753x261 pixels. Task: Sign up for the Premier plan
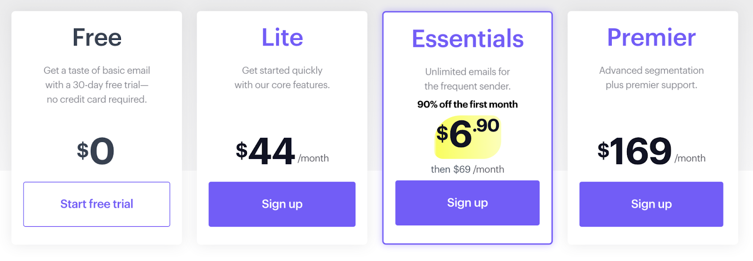pyautogui.click(x=651, y=204)
